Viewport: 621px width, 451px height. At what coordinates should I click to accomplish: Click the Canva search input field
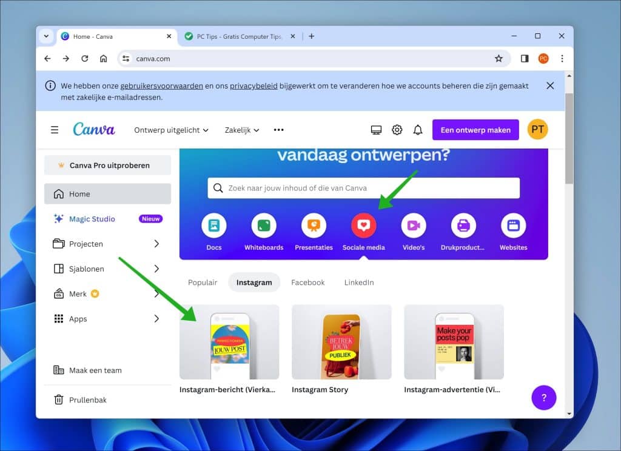click(x=364, y=188)
